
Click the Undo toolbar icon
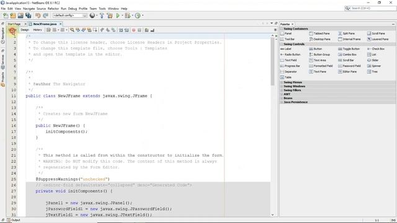[x=38, y=15]
